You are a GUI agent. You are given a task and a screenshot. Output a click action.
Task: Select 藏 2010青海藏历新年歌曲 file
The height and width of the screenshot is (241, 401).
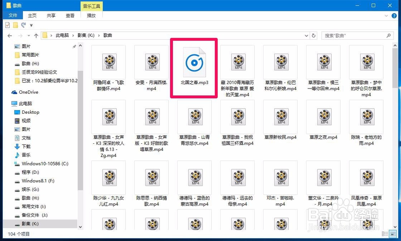point(237,72)
